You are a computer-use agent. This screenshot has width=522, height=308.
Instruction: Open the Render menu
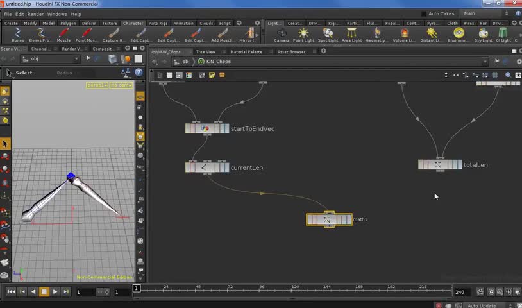click(36, 14)
